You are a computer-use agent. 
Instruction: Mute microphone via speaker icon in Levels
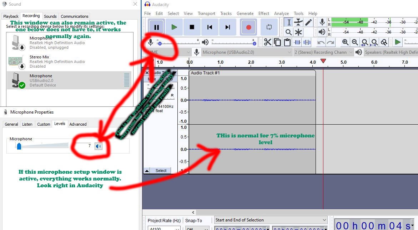click(99, 146)
